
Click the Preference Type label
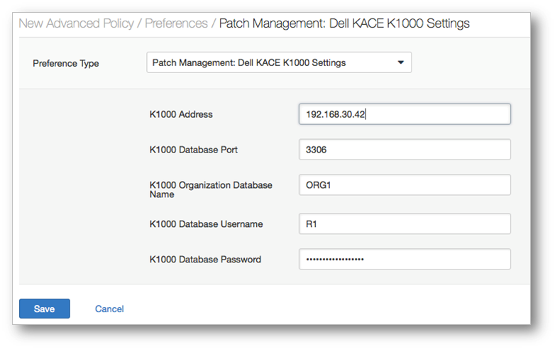(66, 63)
